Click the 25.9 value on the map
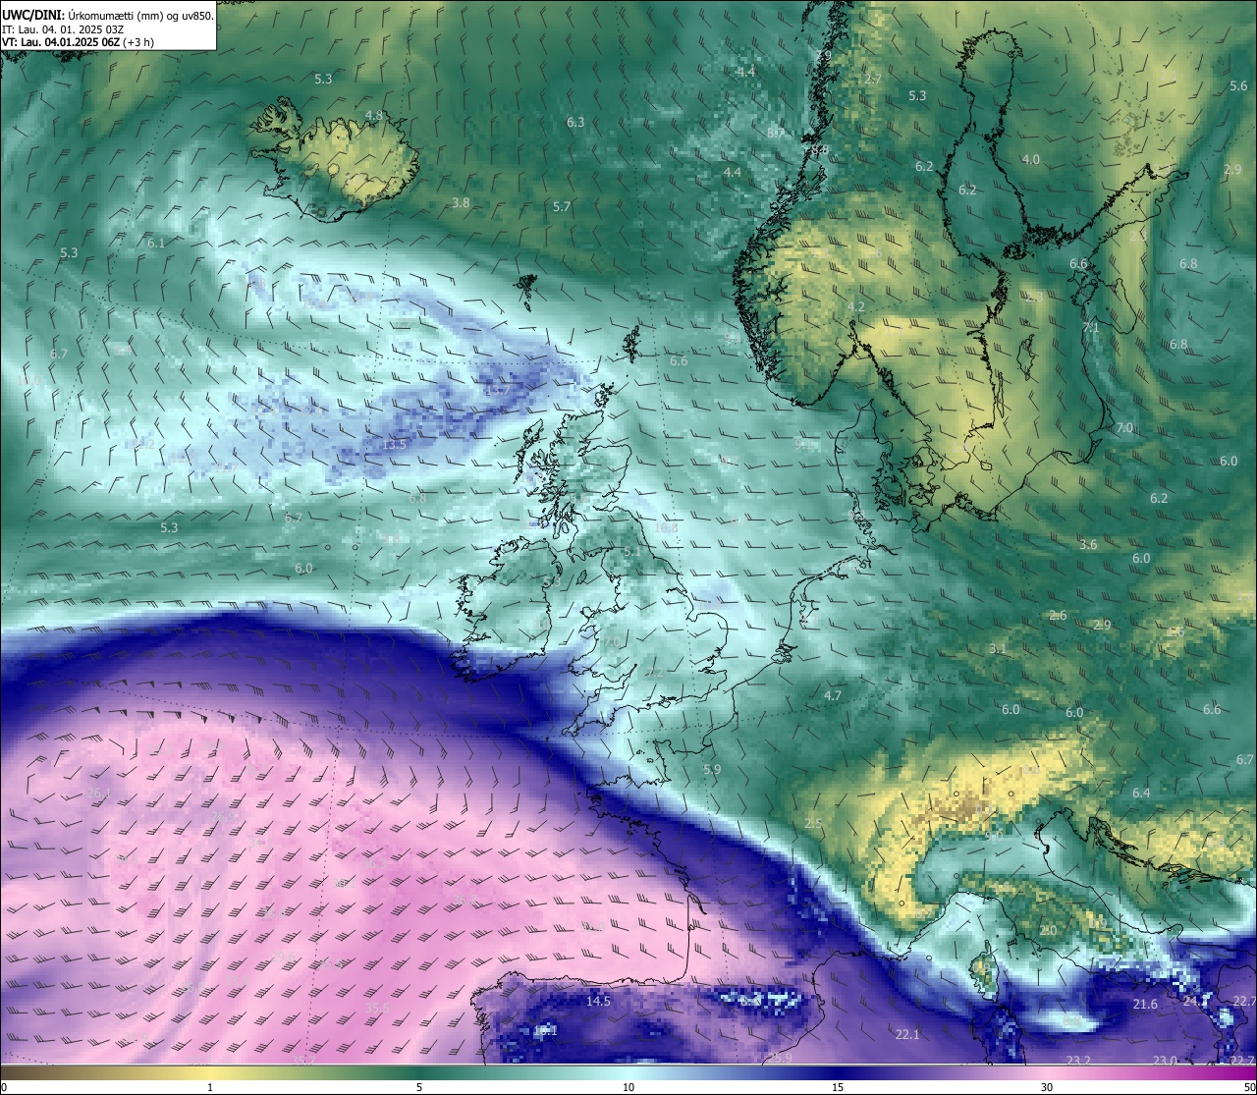The width and height of the screenshot is (1257, 1095). coord(780,1058)
